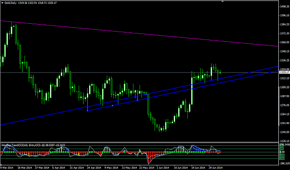The height and width of the screenshot is (170, 290).
Task: Click the 100 level label in CCI window
Action: click(282, 149)
